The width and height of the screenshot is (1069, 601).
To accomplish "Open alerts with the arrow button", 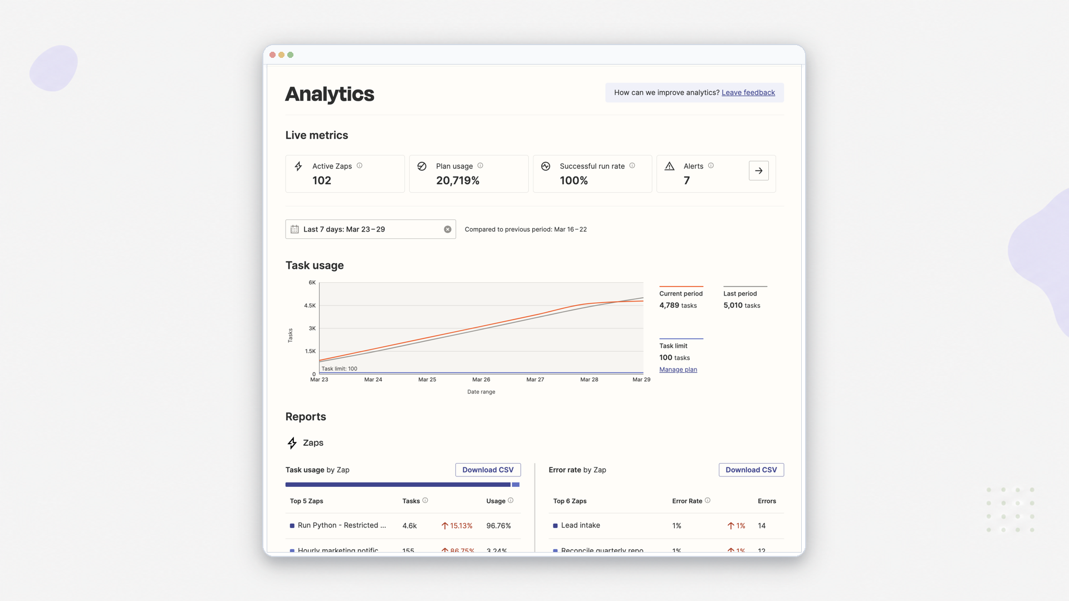I will coord(759,171).
